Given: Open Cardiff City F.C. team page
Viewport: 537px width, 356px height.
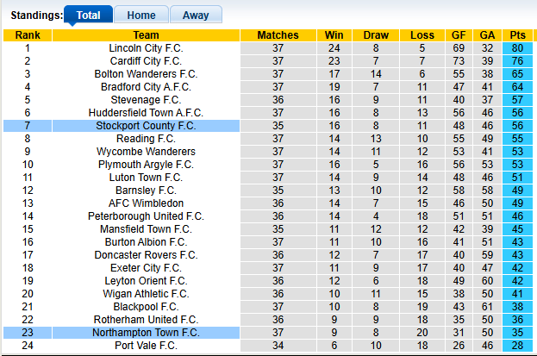Looking at the screenshot, I should click(x=146, y=61).
